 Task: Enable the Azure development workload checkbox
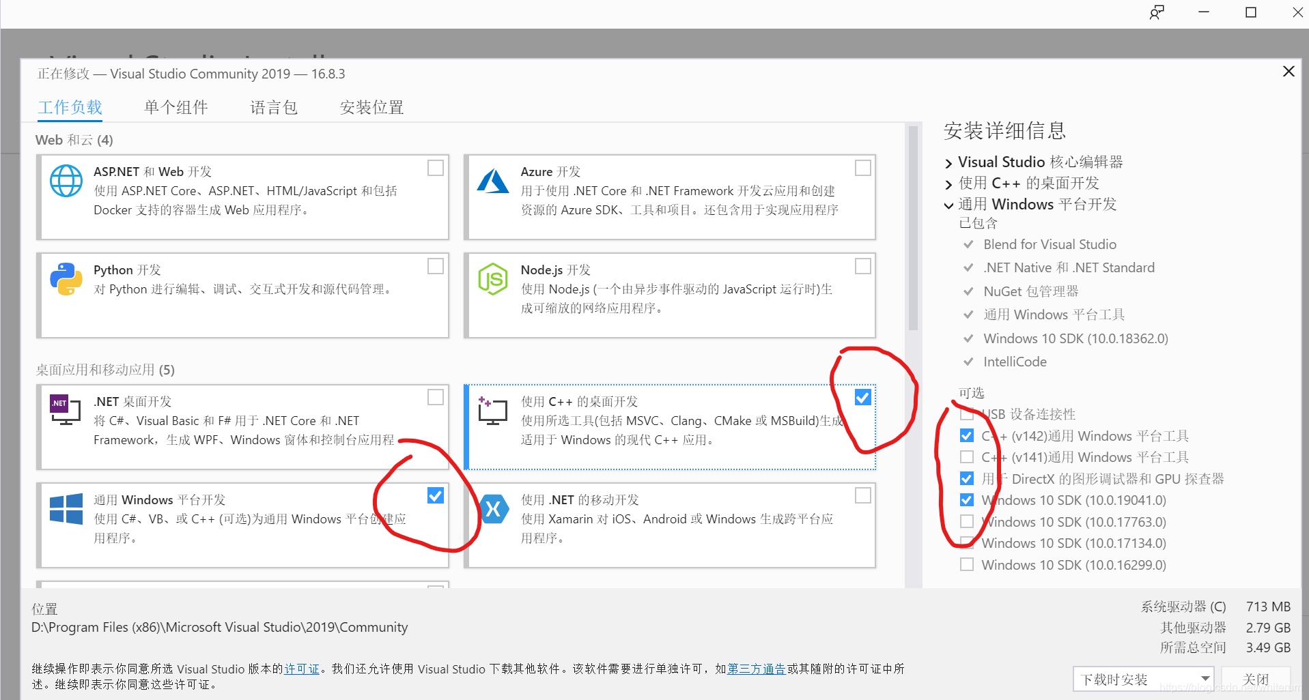click(x=863, y=168)
